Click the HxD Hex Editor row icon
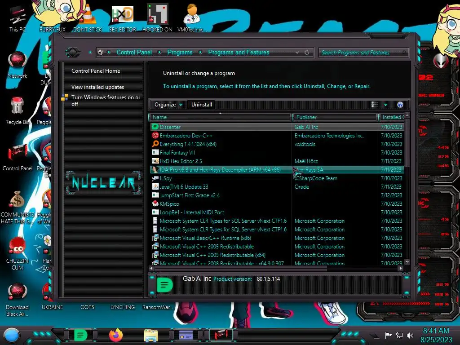The height and width of the screenshot is (345, 460). tap(155, 161)
